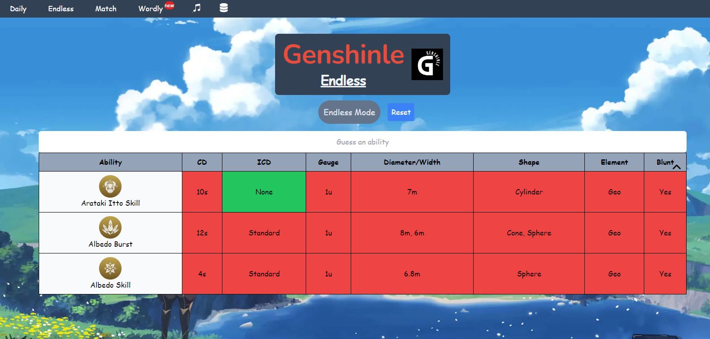
Task: Click Geo element in Albedo Burst row
Action: coord(614,233)
